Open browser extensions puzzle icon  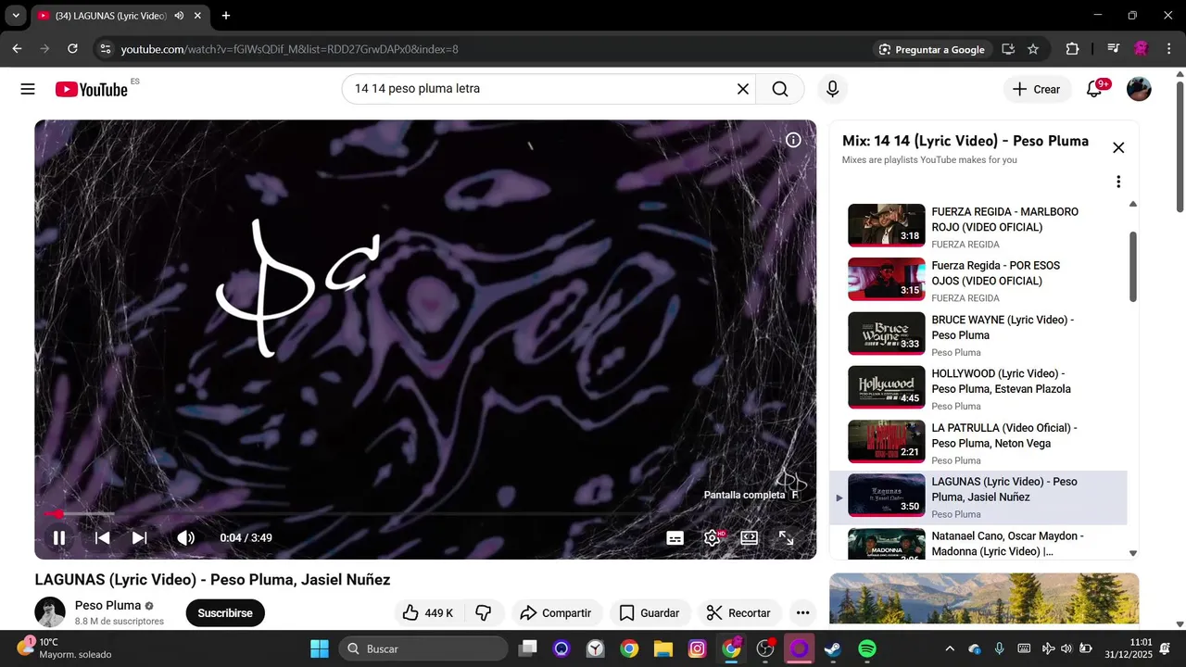(x=1073, y=49)
